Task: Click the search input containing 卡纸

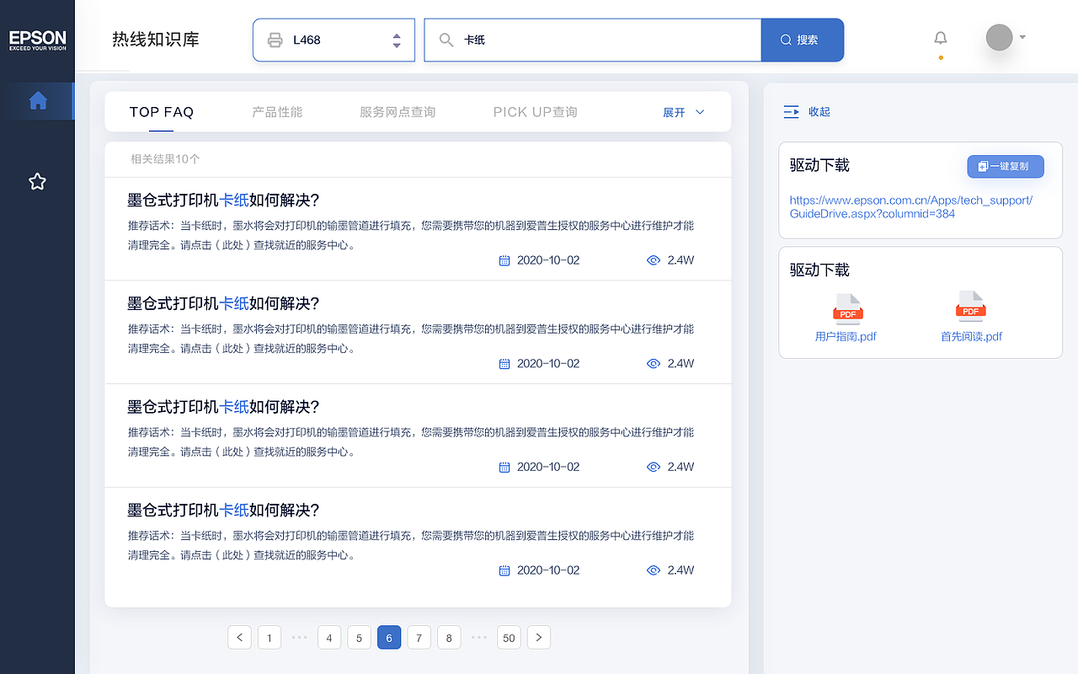Action: pos(593,40)
